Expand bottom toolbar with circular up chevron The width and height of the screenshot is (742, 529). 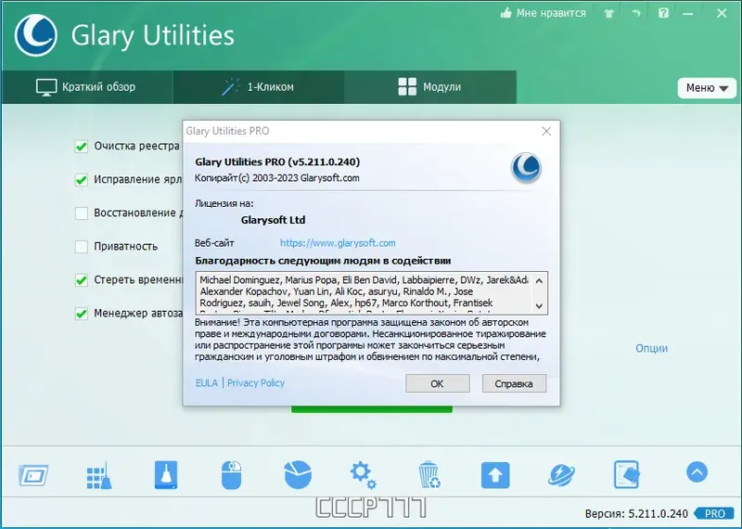pos(697,472)
